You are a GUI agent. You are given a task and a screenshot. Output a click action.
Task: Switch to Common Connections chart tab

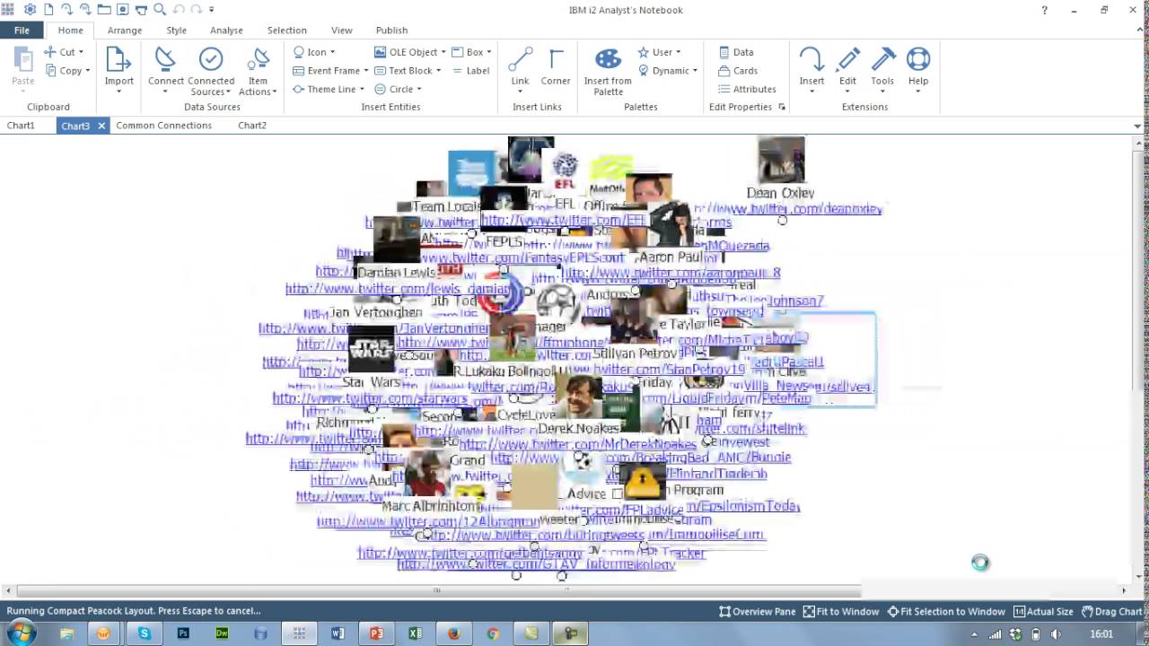[x=163, y=126]
